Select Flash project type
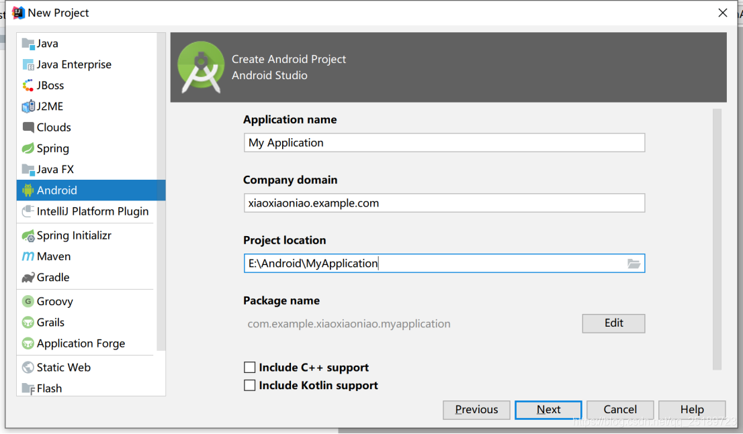 pyautogui.click(x=91, y=388)
